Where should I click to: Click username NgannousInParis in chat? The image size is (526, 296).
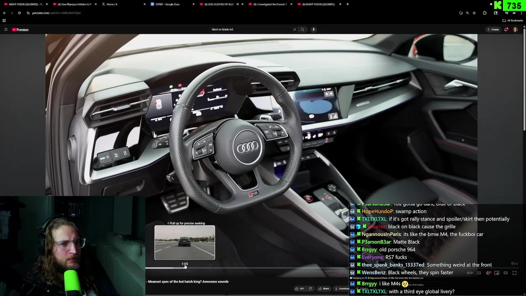point(381,234)
